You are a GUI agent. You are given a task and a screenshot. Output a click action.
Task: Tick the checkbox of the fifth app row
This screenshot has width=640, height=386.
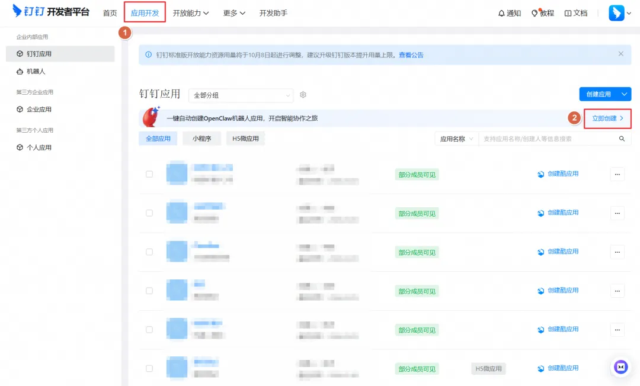click(149, 329)
